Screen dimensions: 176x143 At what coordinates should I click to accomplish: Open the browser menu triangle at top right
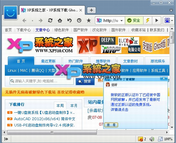(171, 10)
